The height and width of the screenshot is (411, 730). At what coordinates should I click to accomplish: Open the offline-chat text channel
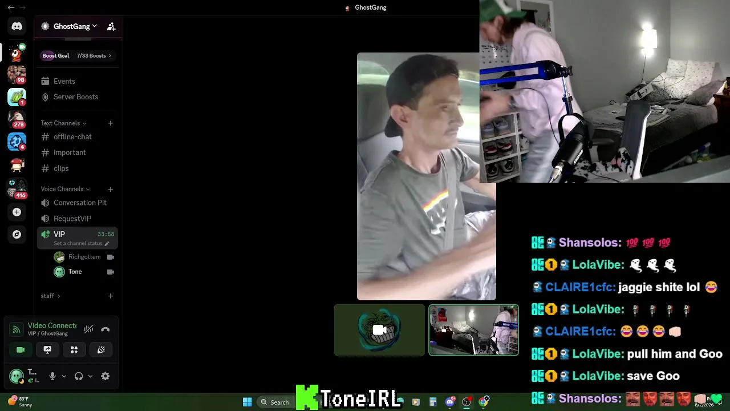[78, 137]
